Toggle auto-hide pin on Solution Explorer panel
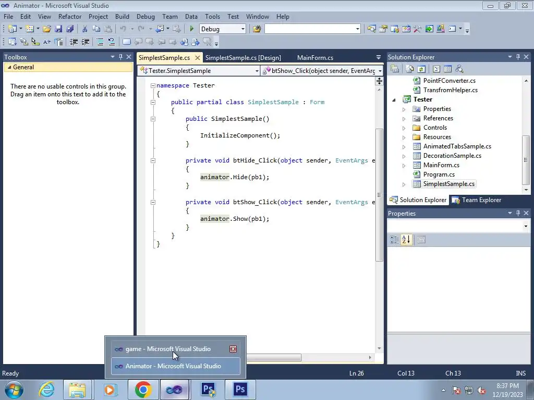 (518, 57)
